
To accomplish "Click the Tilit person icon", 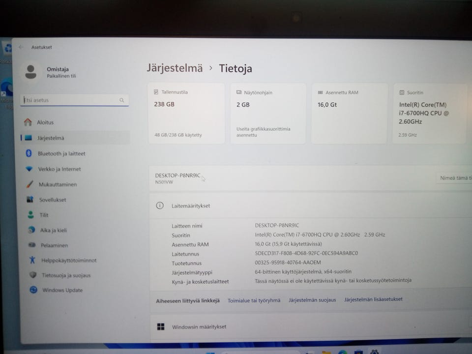I will click(x=30, y=215).
